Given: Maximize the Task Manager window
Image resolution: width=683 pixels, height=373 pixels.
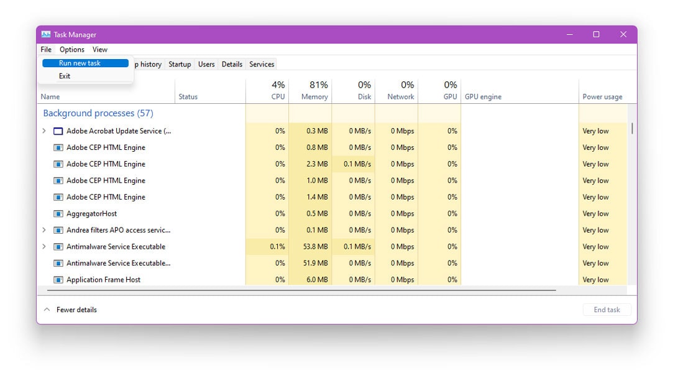Looking at the screenshot, I should pos(597,34).
